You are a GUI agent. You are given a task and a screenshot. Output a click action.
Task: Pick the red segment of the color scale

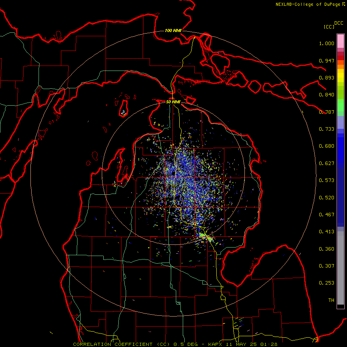pos(340,58)
